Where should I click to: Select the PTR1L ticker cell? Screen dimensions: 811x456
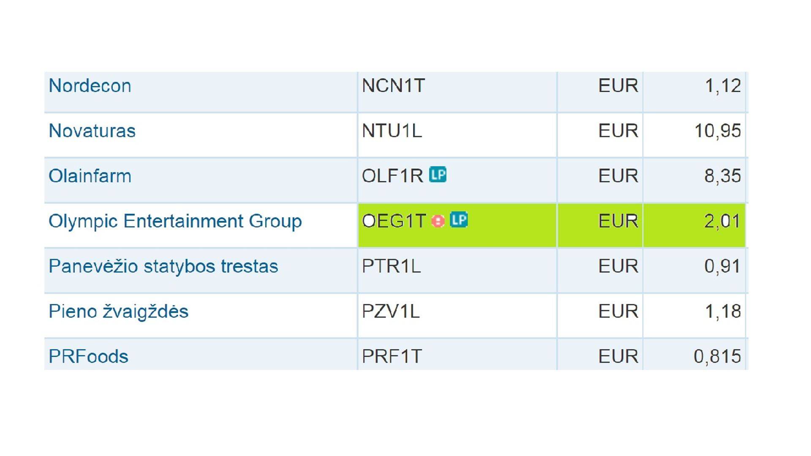(x=391, y=266)
